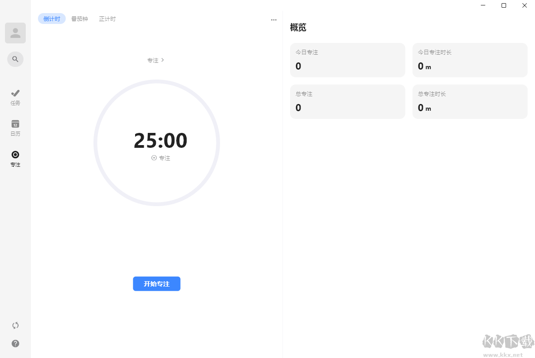Image resolution: width=535 pixels, height=358 pixels.
Task: Open the 日历 calendar view
Action: click(x=15, y=128)
